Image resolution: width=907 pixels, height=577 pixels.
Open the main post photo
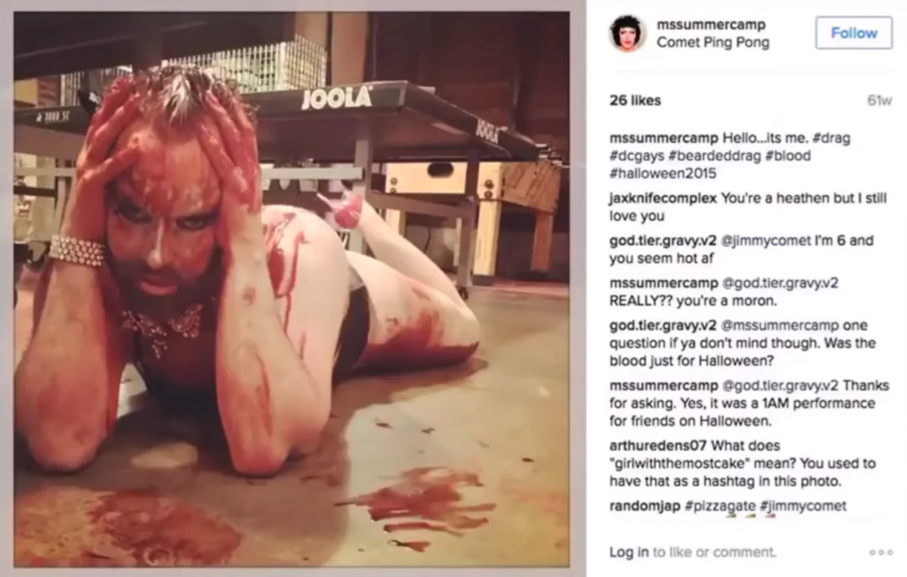pyautogui.click(x=291, y=289)
